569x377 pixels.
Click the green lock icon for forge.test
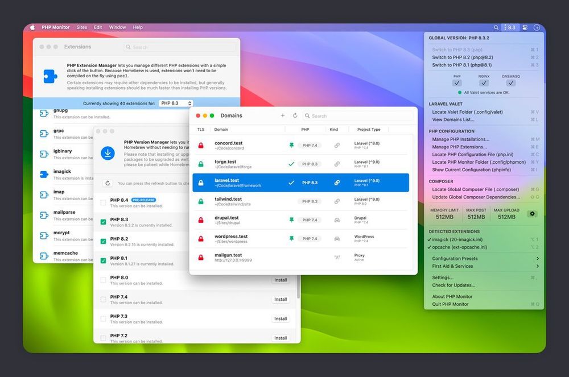[201, 164]
